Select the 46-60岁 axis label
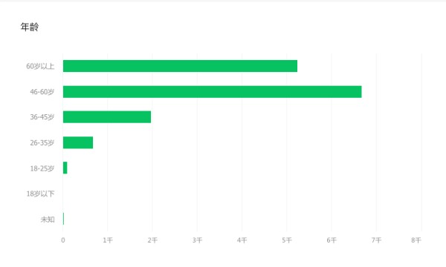 point(42,92)
